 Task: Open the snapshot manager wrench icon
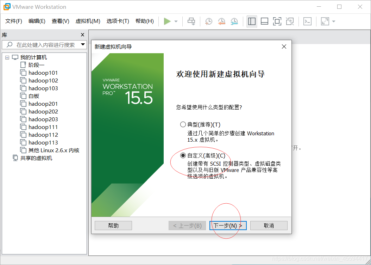234,21
